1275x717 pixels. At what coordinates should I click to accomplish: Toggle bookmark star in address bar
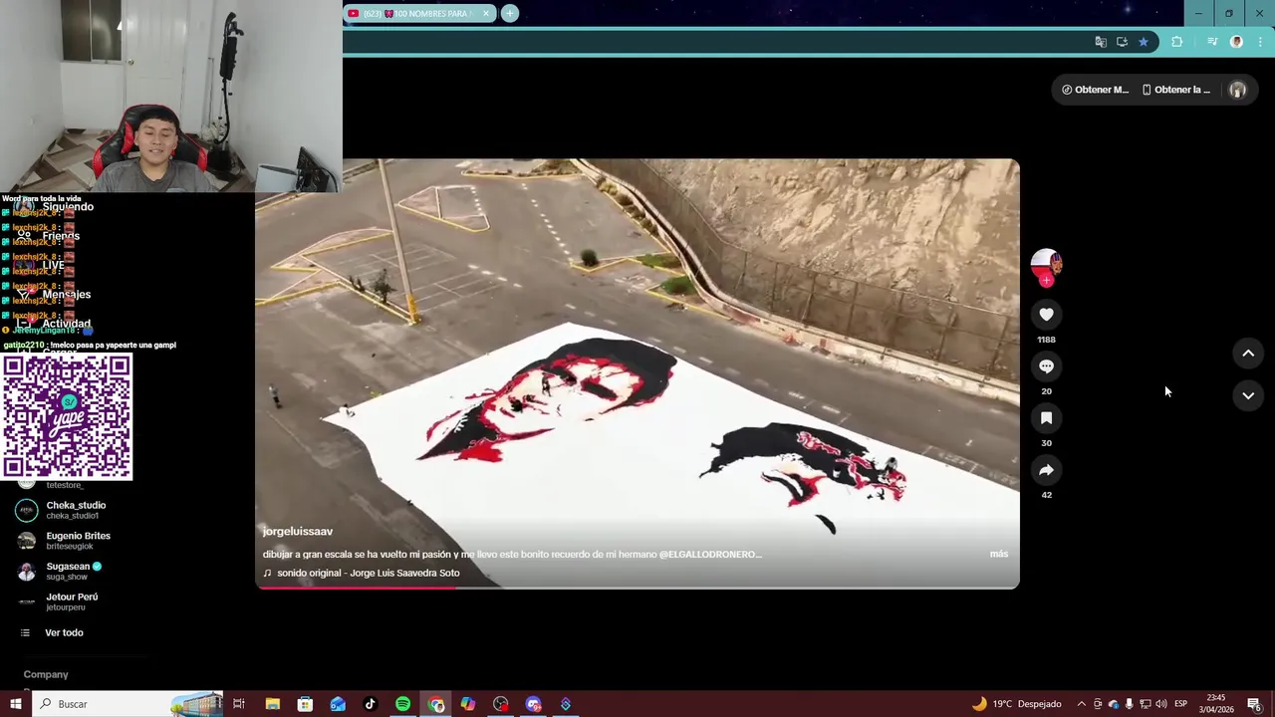pyautogui.click(x=1144, y=42)
